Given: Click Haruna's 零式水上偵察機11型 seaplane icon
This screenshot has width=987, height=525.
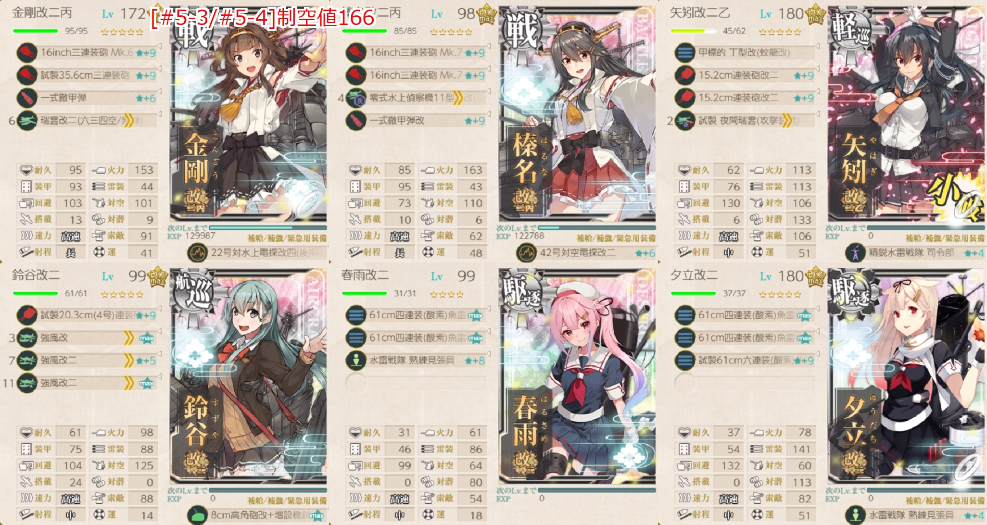Looking at the screenshot, I should (x=356, y=98).
